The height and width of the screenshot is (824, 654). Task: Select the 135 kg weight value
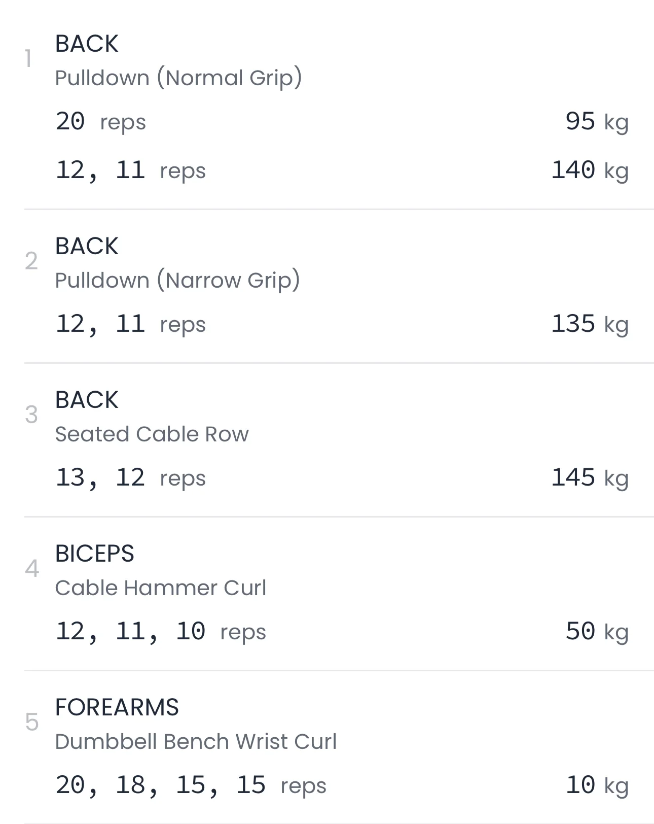pos(589,324)
